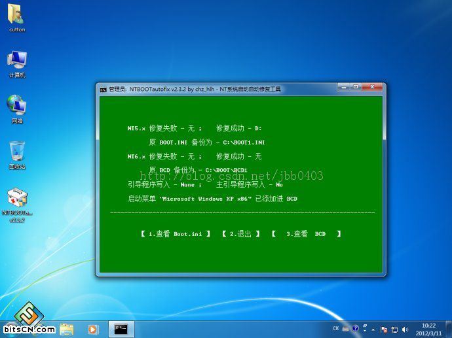Click the language bar options icon
The width and height of the screenshot is (452, 338).
[365, 328]
